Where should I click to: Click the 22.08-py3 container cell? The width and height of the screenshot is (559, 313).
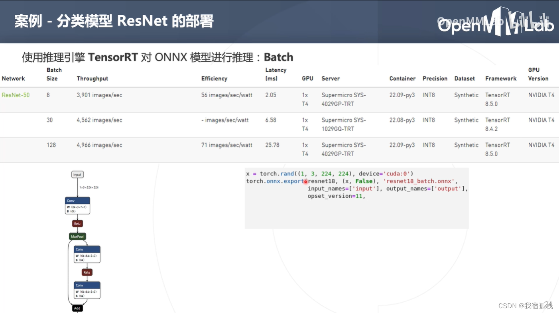[x=402, y=120]
